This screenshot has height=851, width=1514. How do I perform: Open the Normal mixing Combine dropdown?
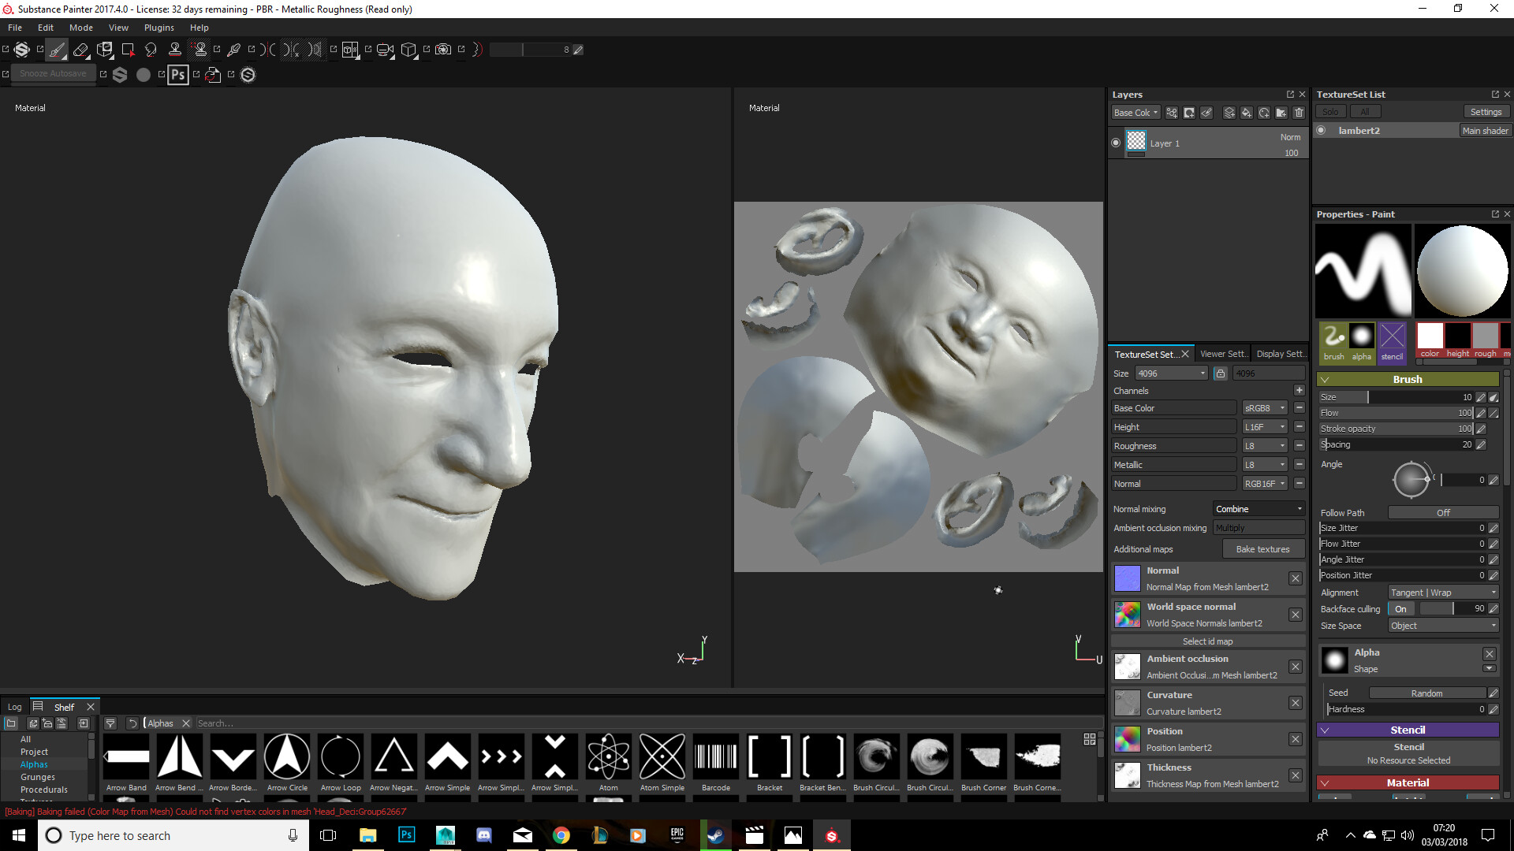point(1258,508)
